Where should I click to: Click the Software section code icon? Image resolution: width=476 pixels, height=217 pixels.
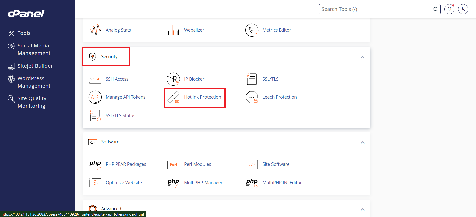click(x=93, y=142)
